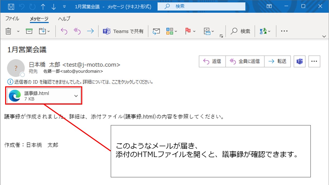Show more ribbon commands via ellipsis
Image resolution: width=329 pixels, height=185 pixels.
(x=284, y=31)
